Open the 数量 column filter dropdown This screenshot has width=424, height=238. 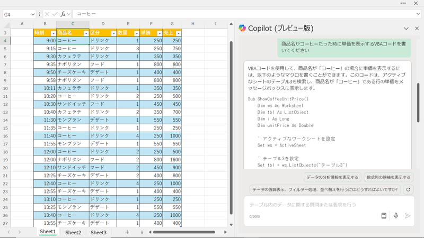tap(137, 33)
